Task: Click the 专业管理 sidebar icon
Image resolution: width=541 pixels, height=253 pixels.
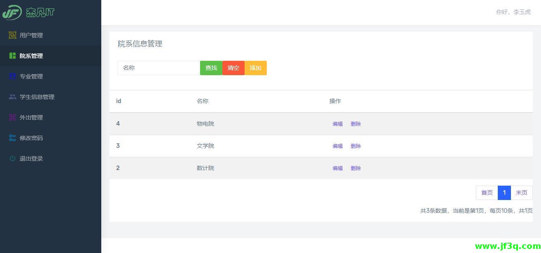Action: click(12, 76)
